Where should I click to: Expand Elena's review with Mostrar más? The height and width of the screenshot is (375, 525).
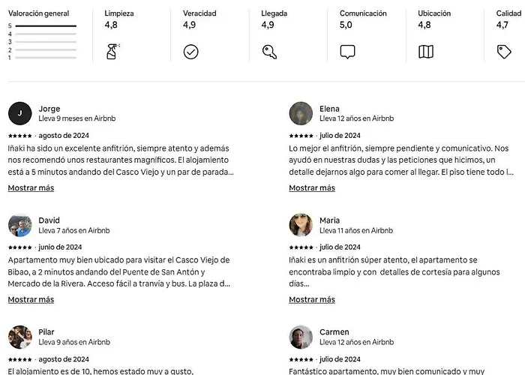pos(312,187)
